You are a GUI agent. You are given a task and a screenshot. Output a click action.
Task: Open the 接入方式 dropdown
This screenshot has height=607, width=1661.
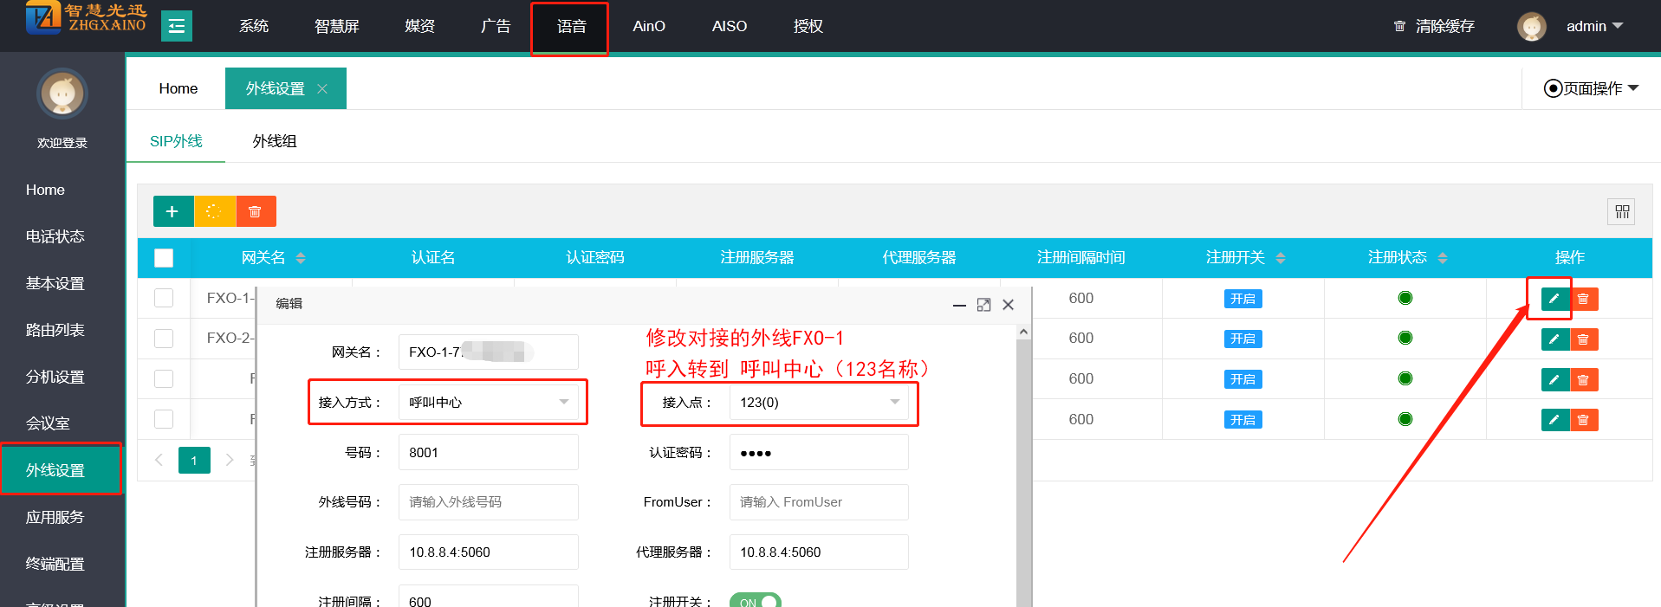[488, 403]
